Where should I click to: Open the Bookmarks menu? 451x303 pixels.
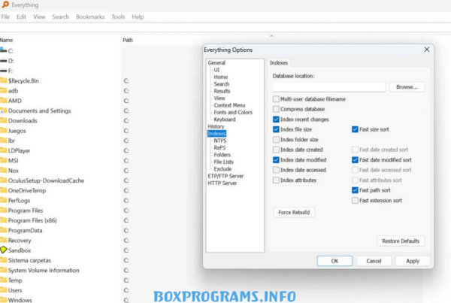coord(90,17)
